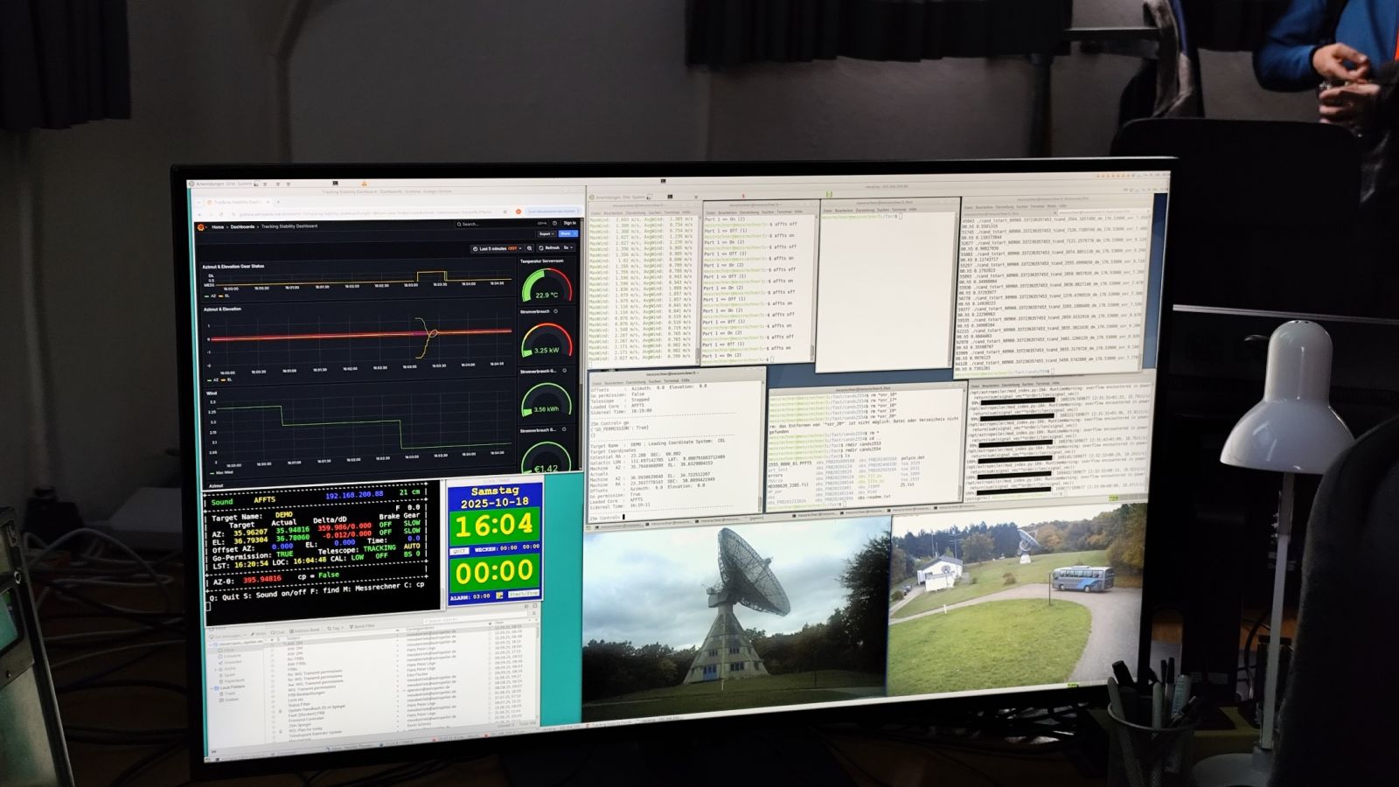Click the Sign in link in Grafana
Image resolution: width=1399 pixels, height=787 pixels.
(569, 224)
